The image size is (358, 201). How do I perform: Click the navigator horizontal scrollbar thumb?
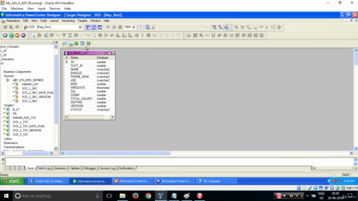pyautogui.click(x=35, y=153)
